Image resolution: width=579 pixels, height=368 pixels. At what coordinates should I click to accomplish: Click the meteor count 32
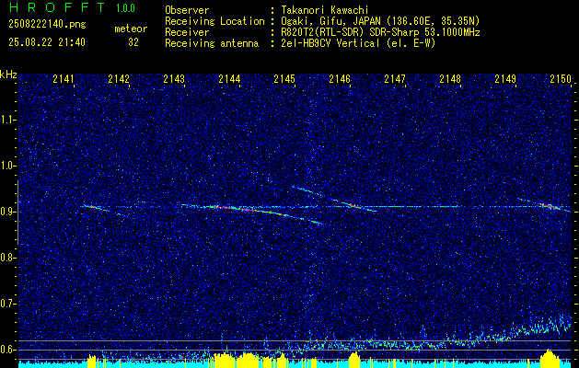point(133,42)
